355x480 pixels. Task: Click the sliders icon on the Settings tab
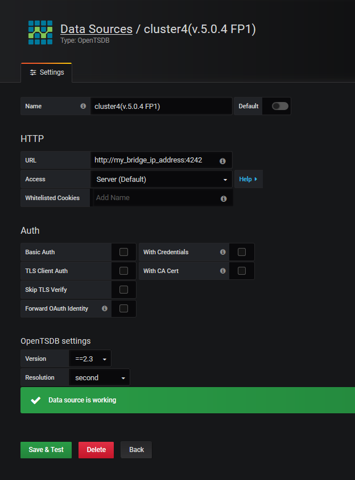[x=33, y=72]
